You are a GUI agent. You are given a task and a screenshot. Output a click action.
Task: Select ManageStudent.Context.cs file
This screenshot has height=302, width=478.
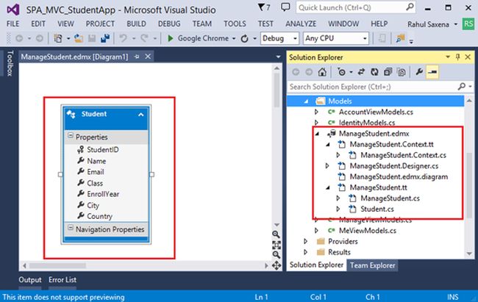pyautogui.click(x=403, y=155)
